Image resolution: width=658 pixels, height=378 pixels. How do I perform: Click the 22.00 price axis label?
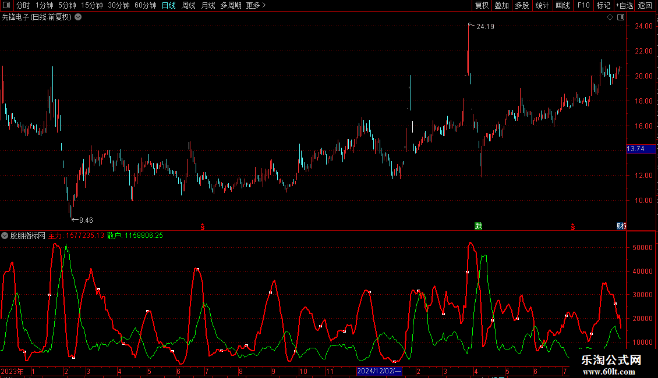coord(643,51)
